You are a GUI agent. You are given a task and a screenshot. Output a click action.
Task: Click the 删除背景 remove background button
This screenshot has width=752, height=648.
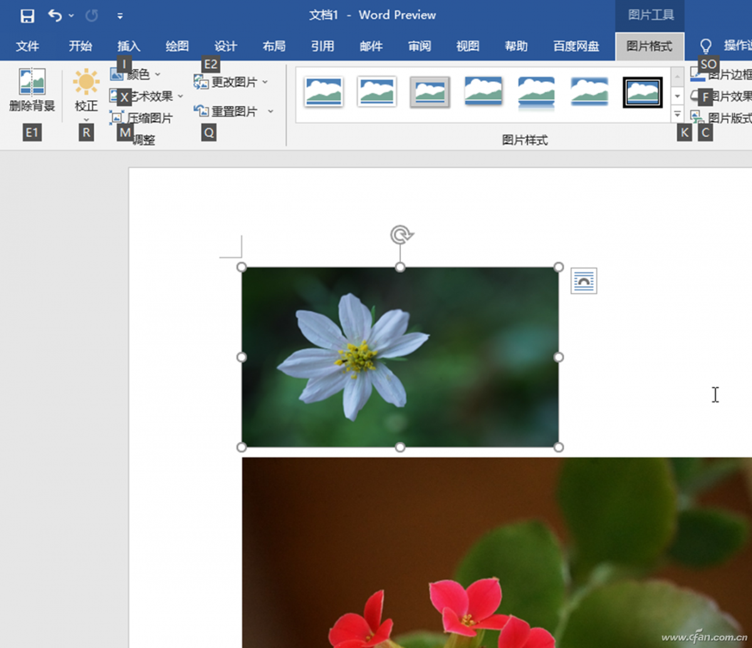tap(32, 91)
